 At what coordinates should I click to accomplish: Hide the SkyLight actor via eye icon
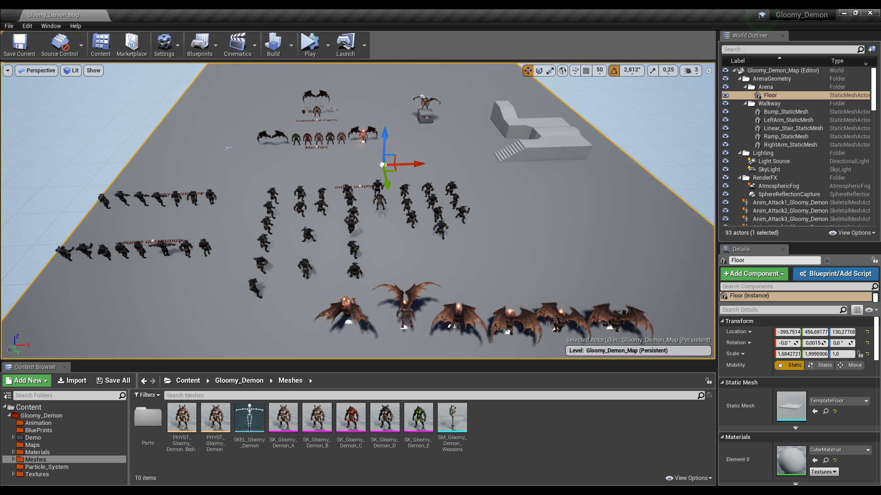tap(725, 170)
